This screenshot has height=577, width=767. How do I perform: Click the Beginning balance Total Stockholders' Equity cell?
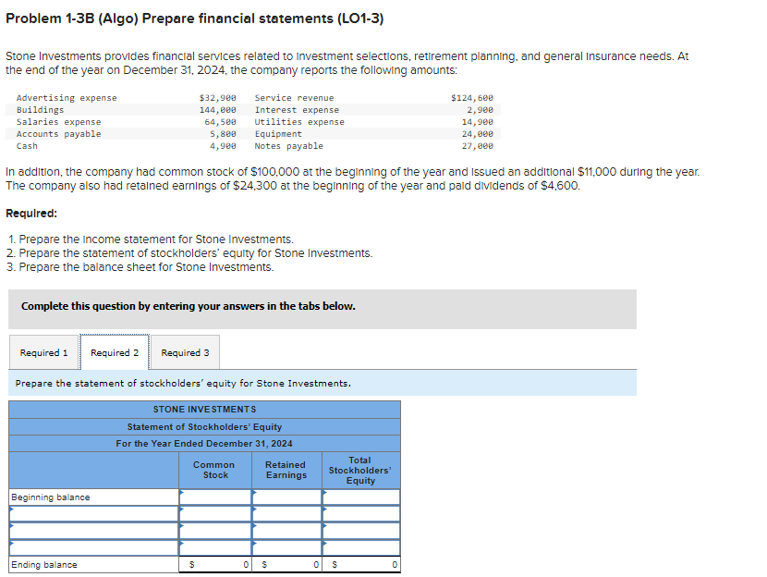tap(360, 496)
